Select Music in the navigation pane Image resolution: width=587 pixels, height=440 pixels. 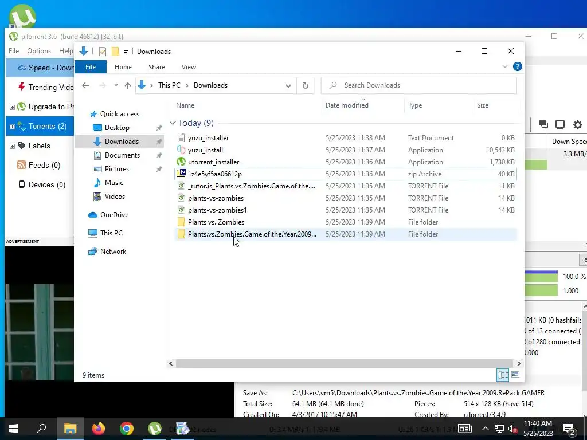pos(114,183)
